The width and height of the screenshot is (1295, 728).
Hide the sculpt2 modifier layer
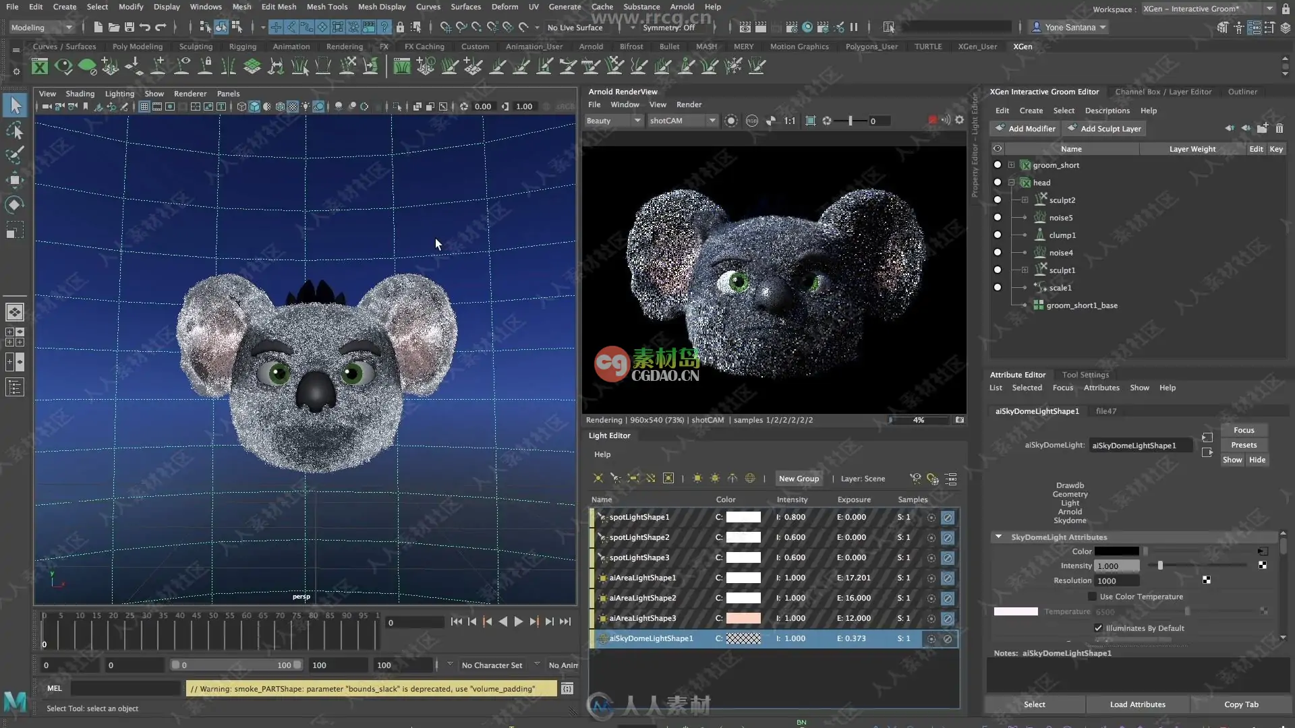[998, 200]
